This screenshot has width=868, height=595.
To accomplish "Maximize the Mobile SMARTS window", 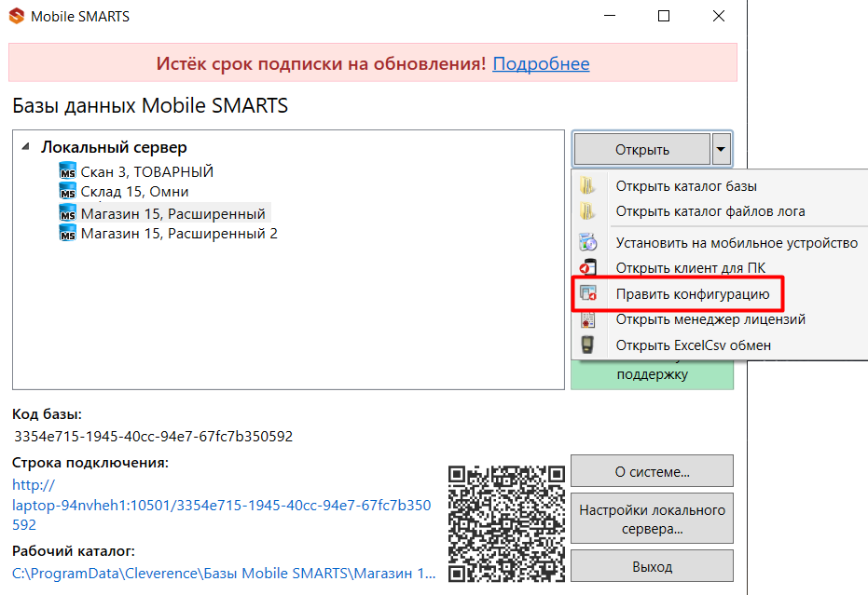I will 664,16.
